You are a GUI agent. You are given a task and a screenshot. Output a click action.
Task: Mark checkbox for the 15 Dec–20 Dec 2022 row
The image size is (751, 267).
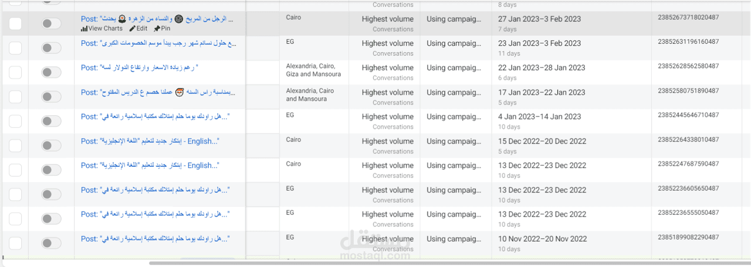tap(15, 146)
